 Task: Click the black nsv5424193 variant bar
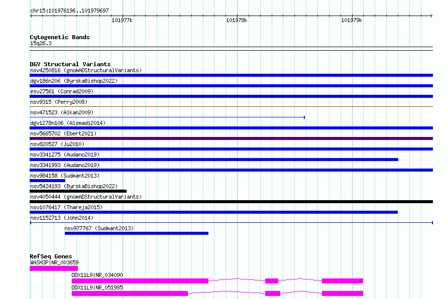[x=78, y=191]
